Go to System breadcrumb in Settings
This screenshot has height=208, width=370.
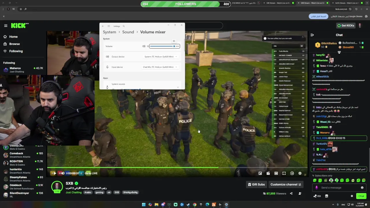(110, 32)
